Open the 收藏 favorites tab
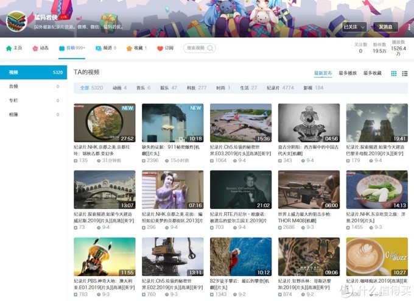Image resolution: width=414 pixels, height=301 pixels. pos(136,48)
